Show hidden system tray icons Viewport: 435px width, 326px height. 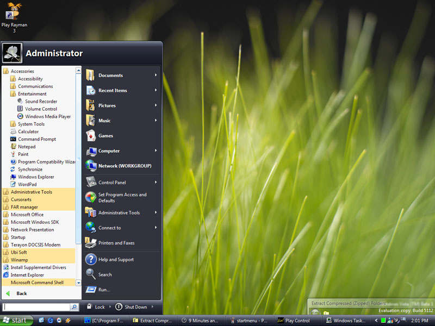coord(376,321)
